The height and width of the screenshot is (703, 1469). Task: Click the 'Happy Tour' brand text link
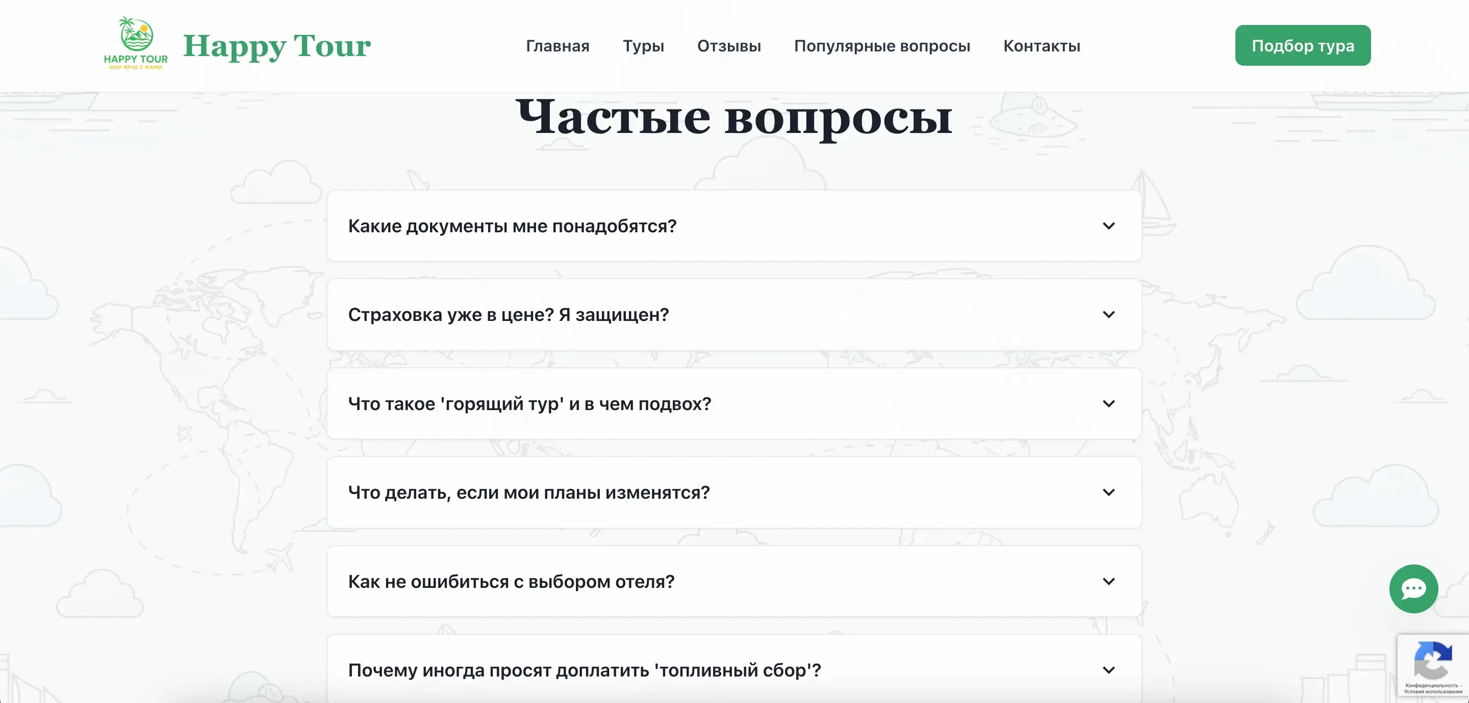pos(276,46)
